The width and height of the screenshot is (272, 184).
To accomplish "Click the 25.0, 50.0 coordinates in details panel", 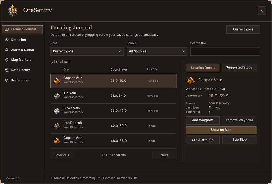I will pos(218,96).
